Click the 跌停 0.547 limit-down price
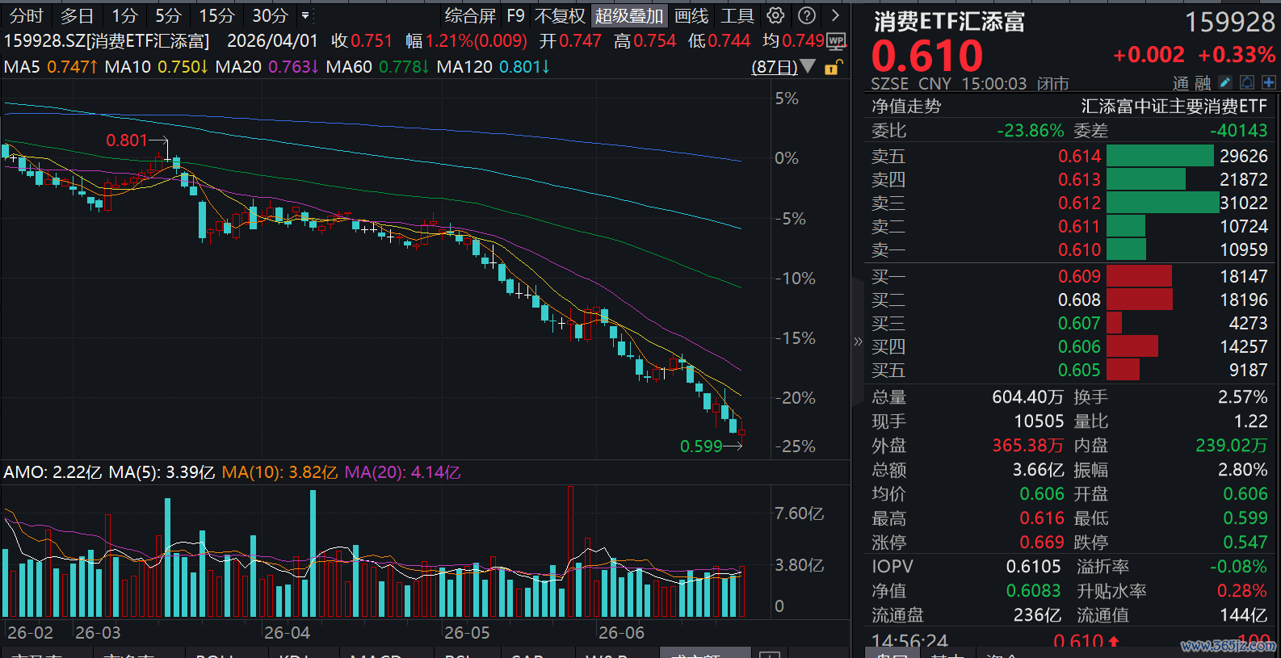This screenshot has width=1281, height=658. (1245, 543)
